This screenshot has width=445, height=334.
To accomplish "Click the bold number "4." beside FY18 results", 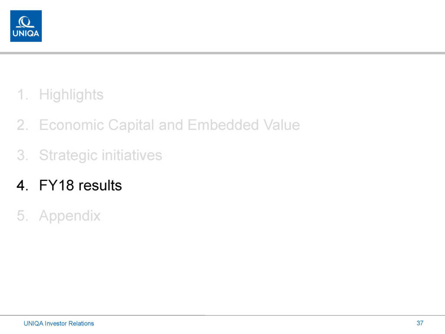I will pyautogui.click(x=23, y=186).
